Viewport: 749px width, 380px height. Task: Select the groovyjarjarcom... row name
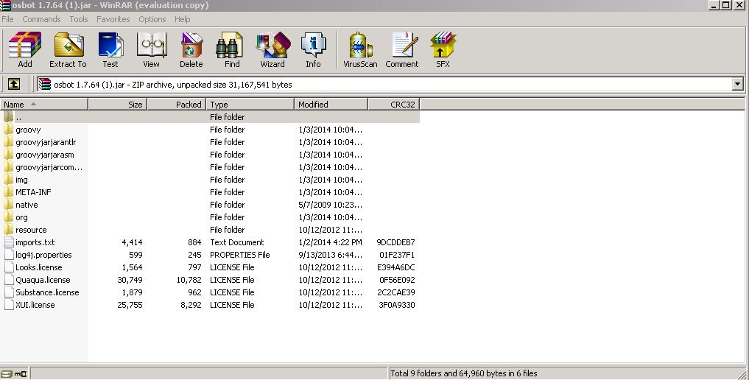click(49, 167)
